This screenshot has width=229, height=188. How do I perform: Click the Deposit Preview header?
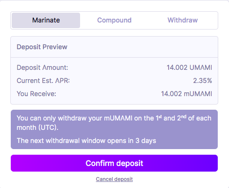[x=42, y=47]
